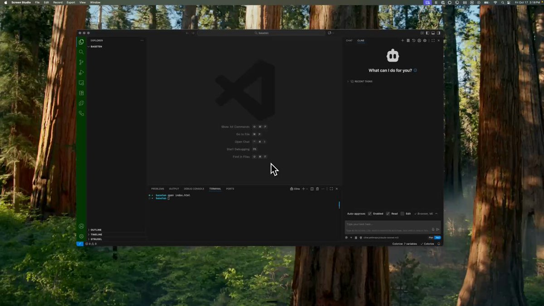This screenshot has width=544, height=306.
Task: Switch to the Debug Console tab
Action: pos(194,189)
